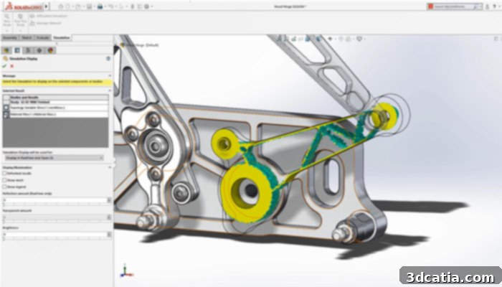
Task: Click the Save icon
Action: click(90, 6)
